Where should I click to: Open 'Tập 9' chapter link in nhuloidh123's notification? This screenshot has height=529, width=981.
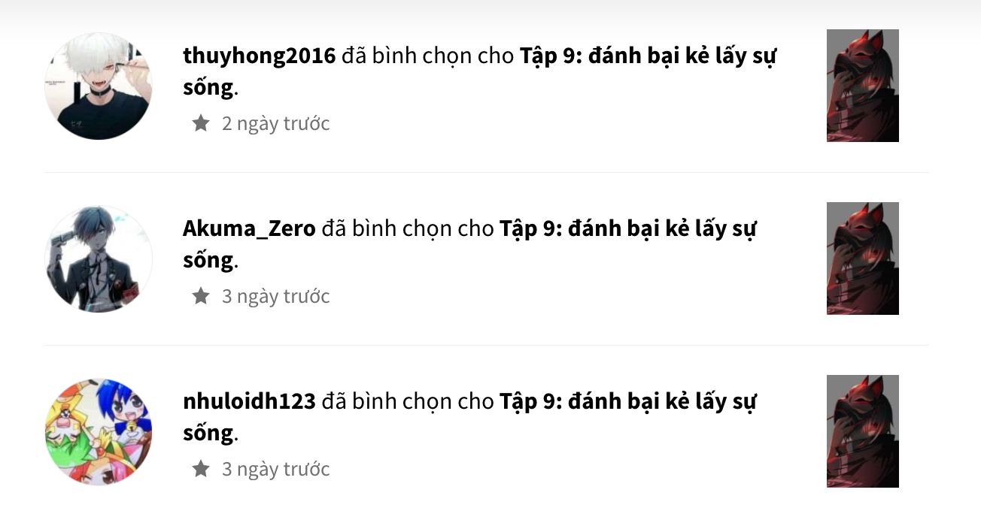(x=469, y=417)
